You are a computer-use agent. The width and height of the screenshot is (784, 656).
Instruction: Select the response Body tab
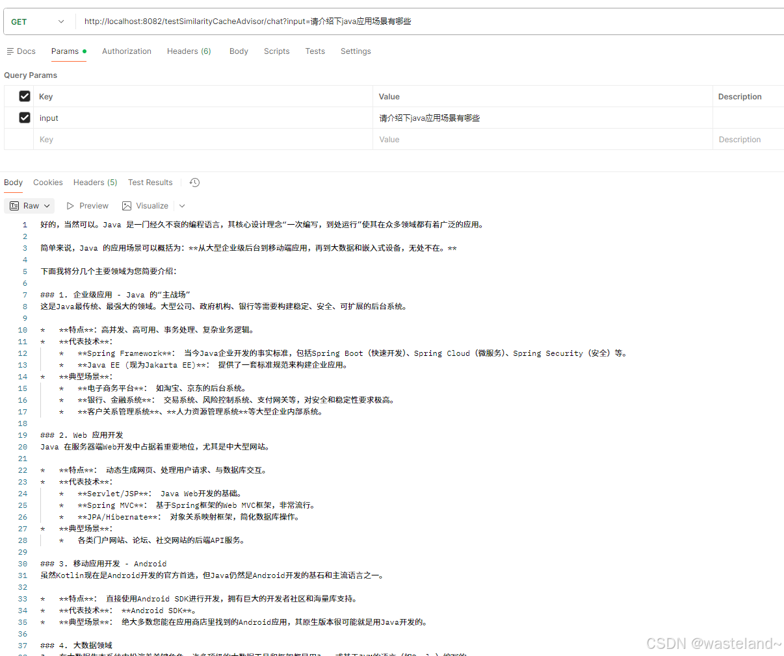point(13,183)
